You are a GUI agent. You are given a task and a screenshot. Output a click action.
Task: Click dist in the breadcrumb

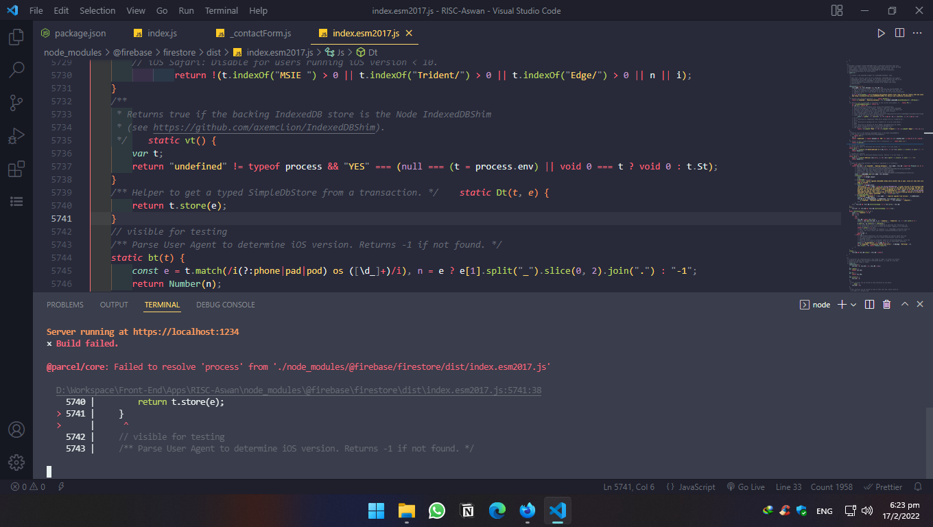click(213, 52)
